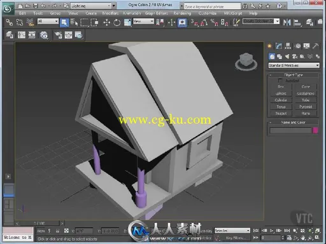Choose Rectangular Selection Region tool

click(85, 22)
